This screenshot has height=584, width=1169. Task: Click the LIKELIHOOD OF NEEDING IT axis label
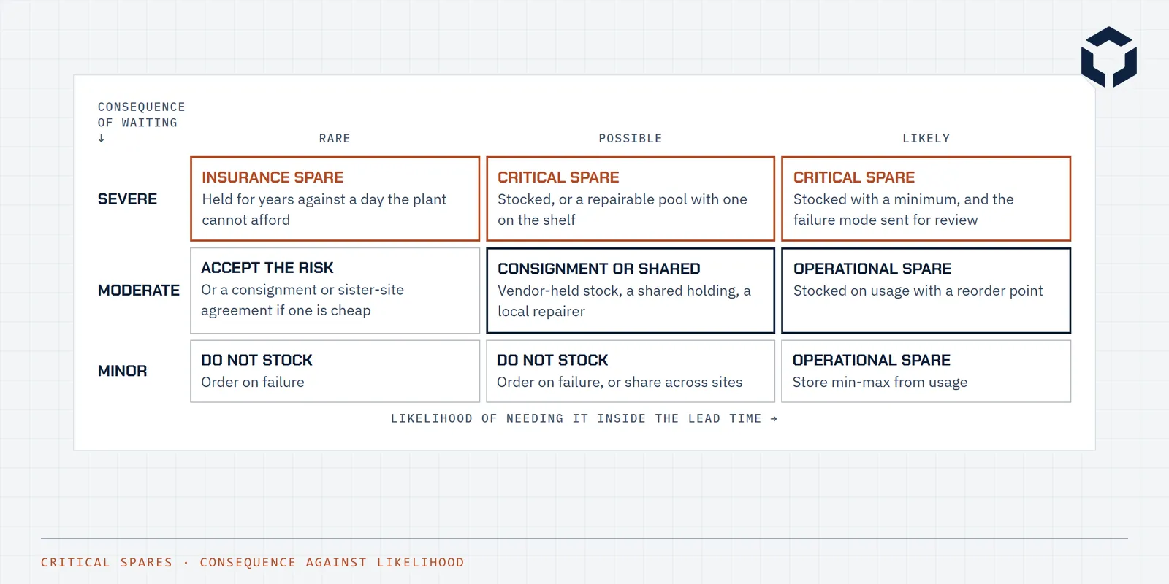(x=584, y=418)
